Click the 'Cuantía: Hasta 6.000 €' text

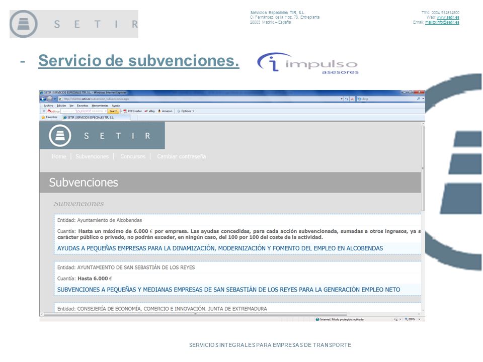point(85,279)
